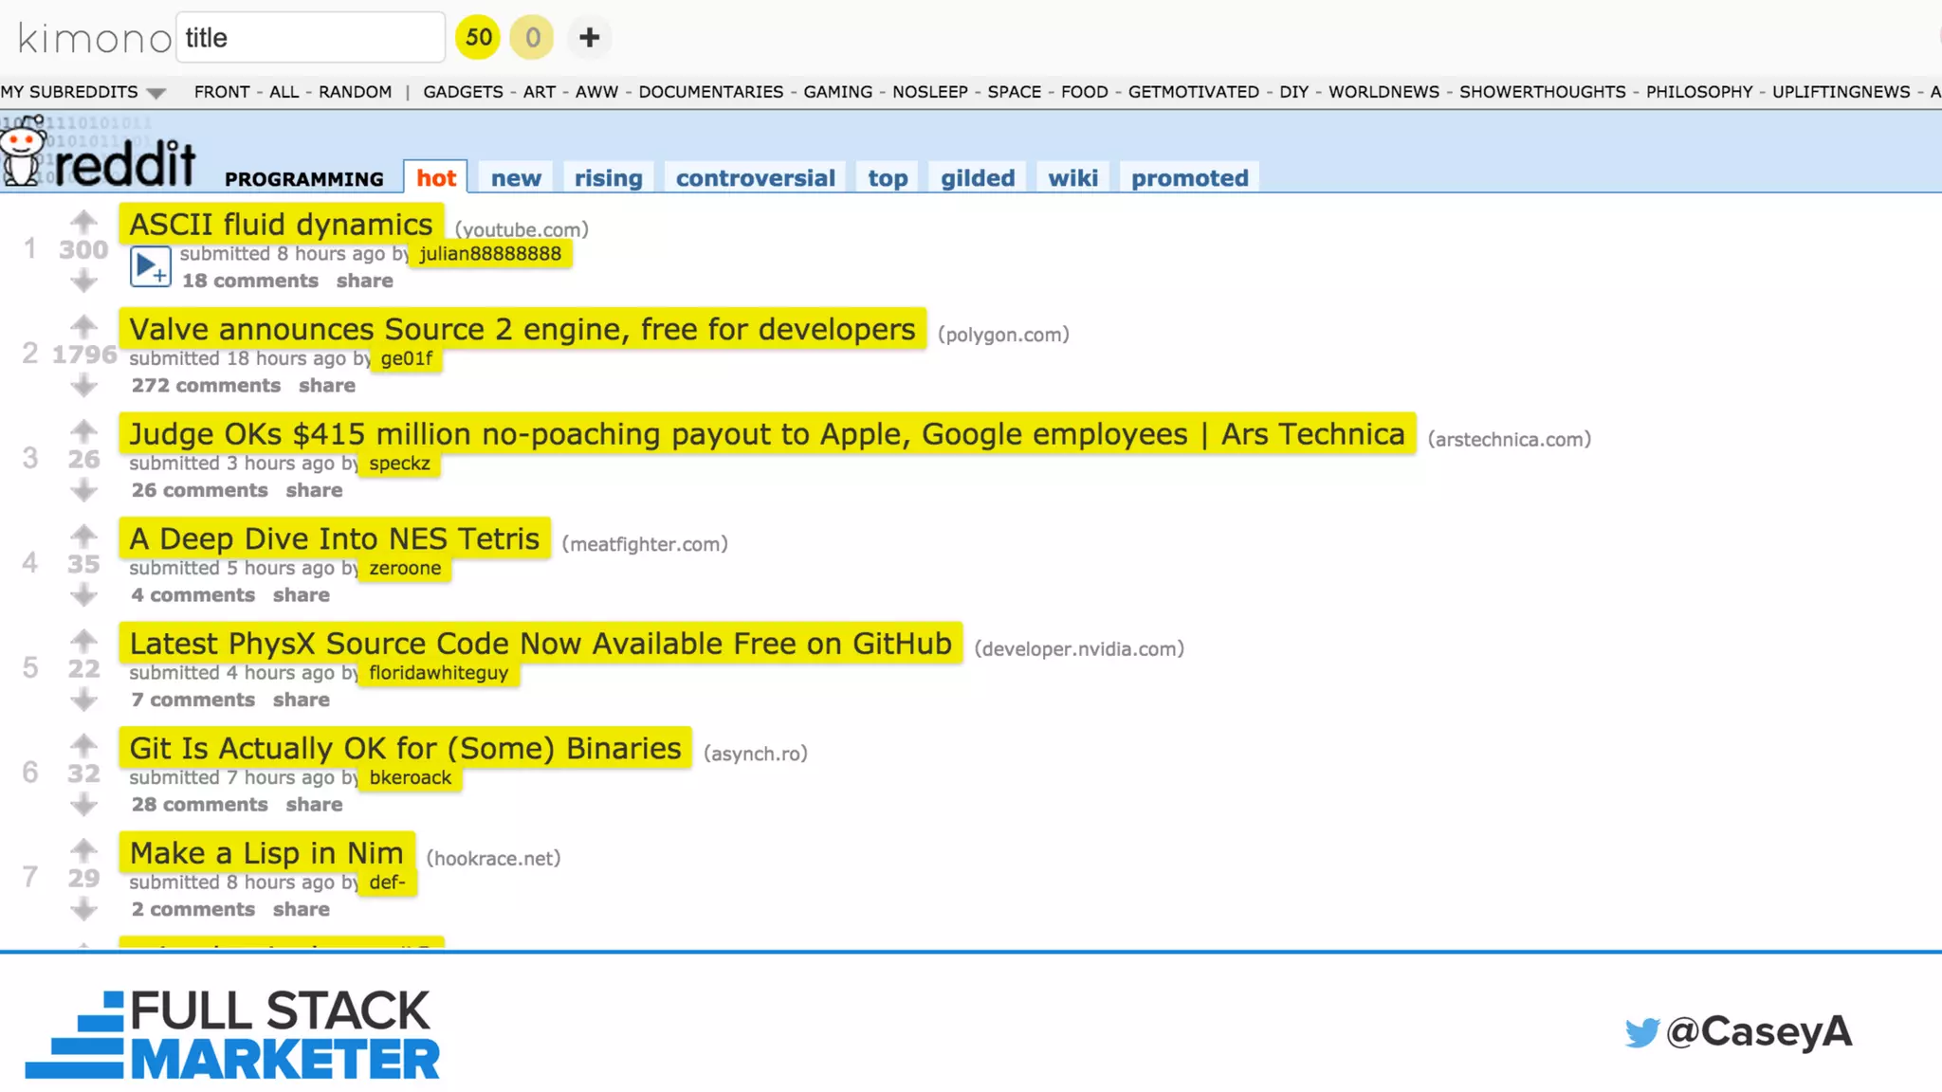Open the controversial tab
Viewport: 1942px width, 1092px height.
pyautogui.click(x=755, y=178)
